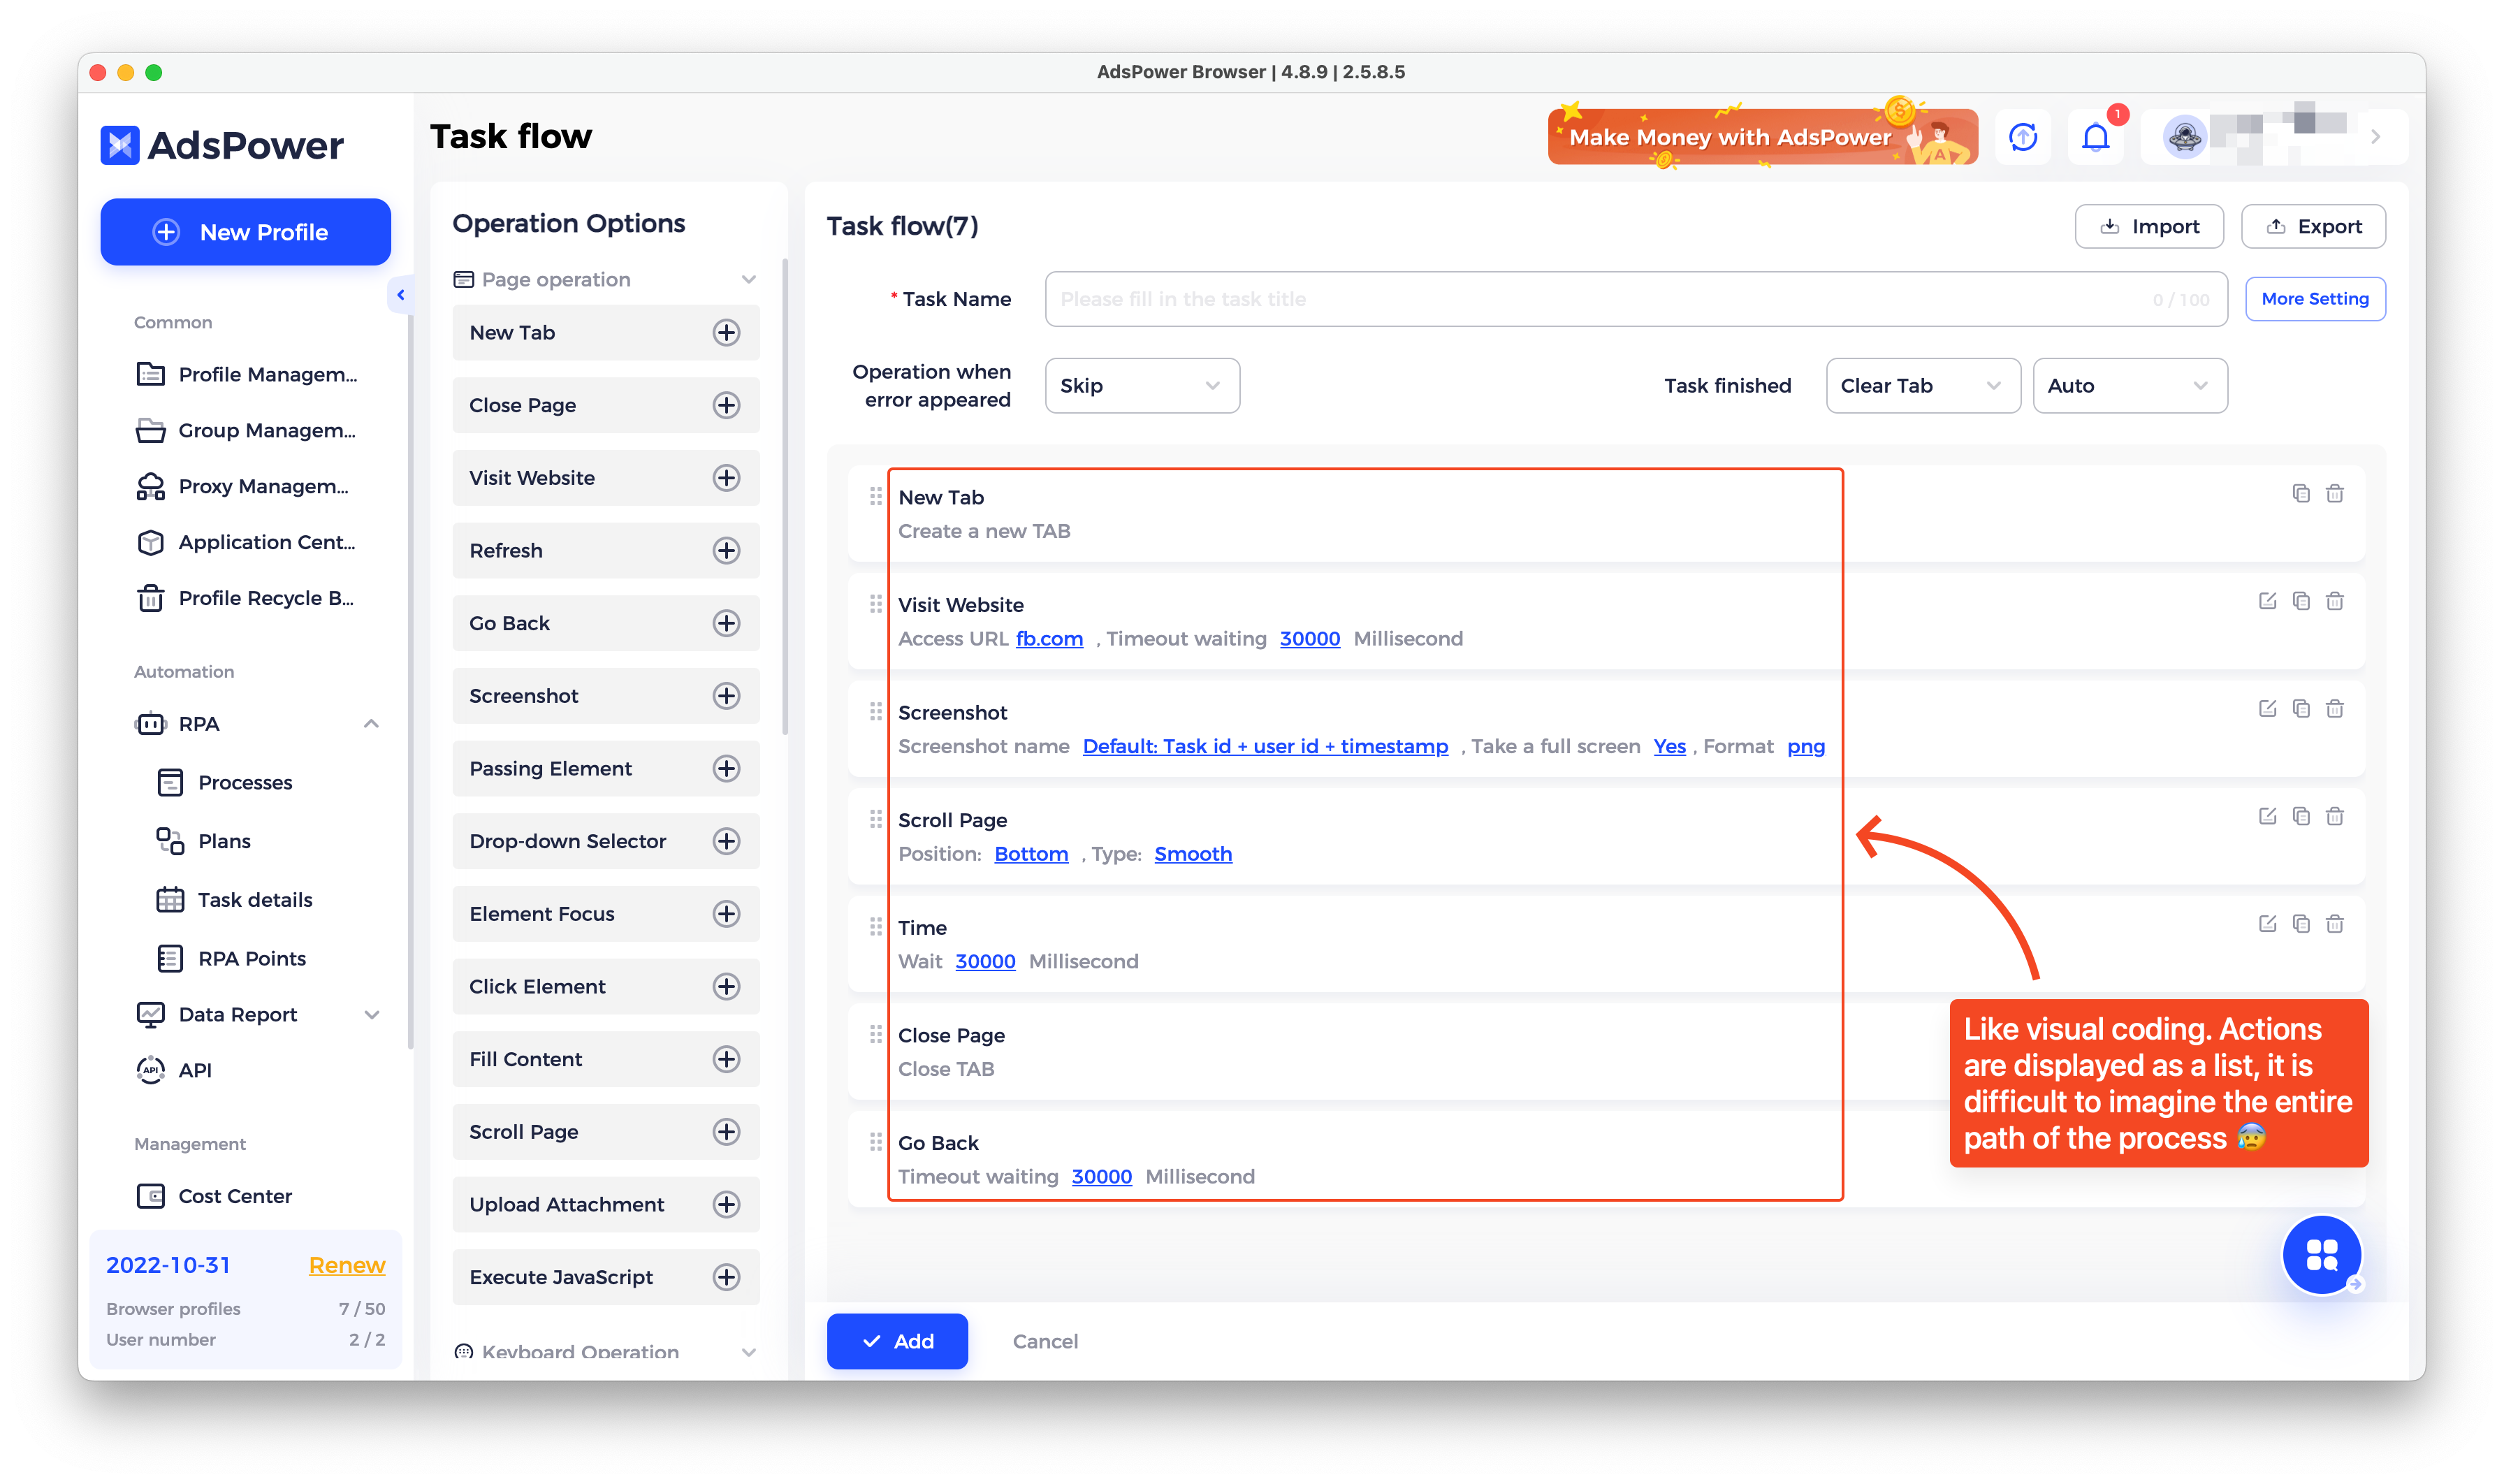The height and width of the screenshot is (1484, 2504).
Task: Click the update refresh icon in header
Action: click(2023, 137)
